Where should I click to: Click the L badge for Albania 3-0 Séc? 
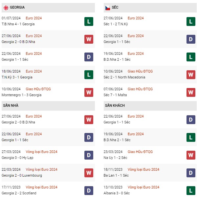[191, 191]
